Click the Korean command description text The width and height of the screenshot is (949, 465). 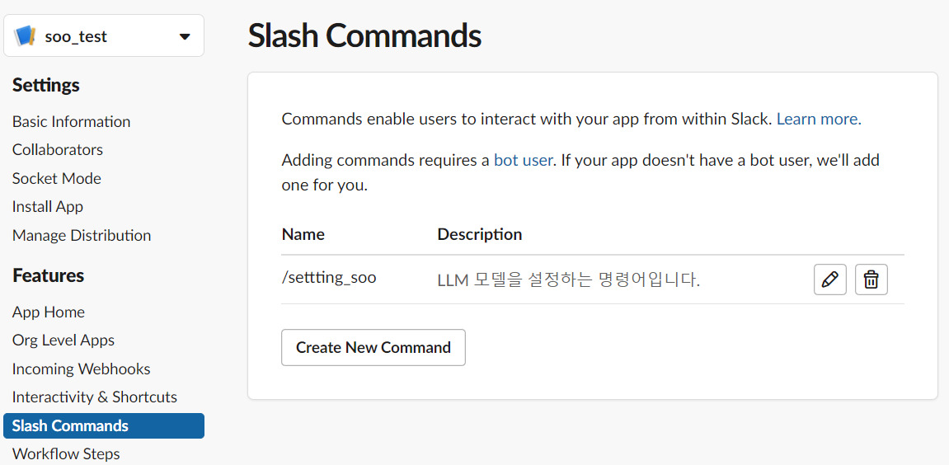[x=568, y=280]
